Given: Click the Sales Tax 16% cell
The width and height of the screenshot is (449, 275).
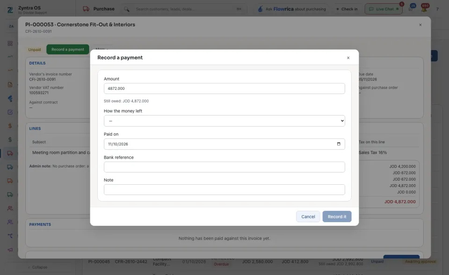Looking at the screenshot, I should [373, 152].
